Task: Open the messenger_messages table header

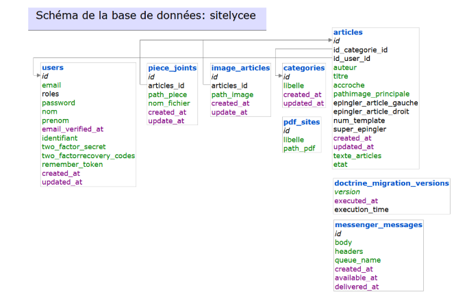Action: pos(379,224)
